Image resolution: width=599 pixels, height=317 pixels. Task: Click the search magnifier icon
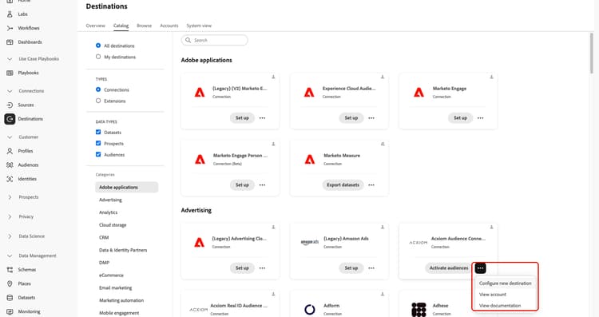coord(188,40)
